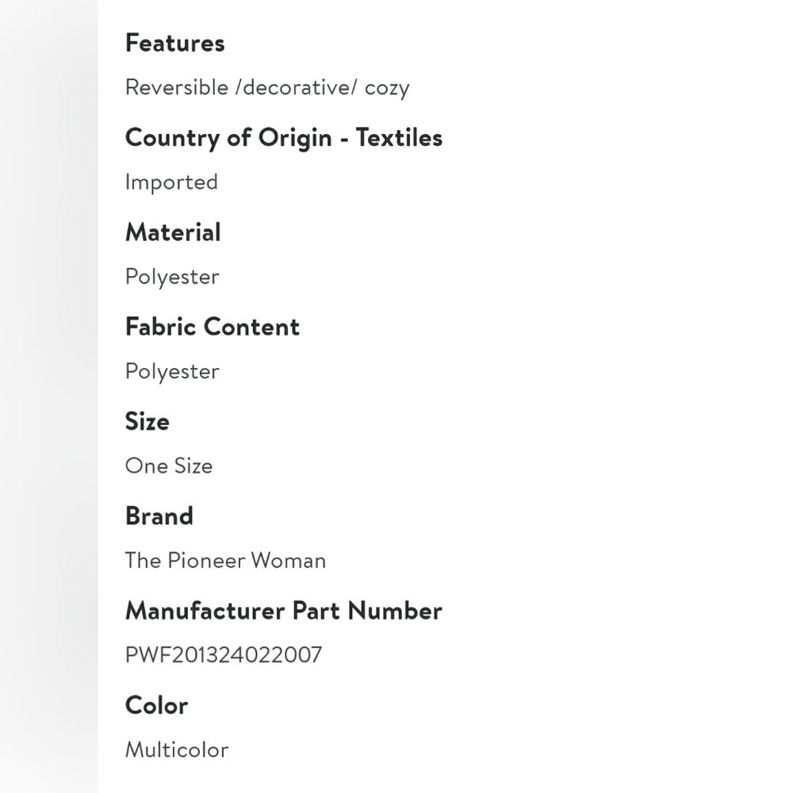Image resolution: width=793 pixels, height=793 pixels.
Task: Click the Multicolor value
Action: 177,749
